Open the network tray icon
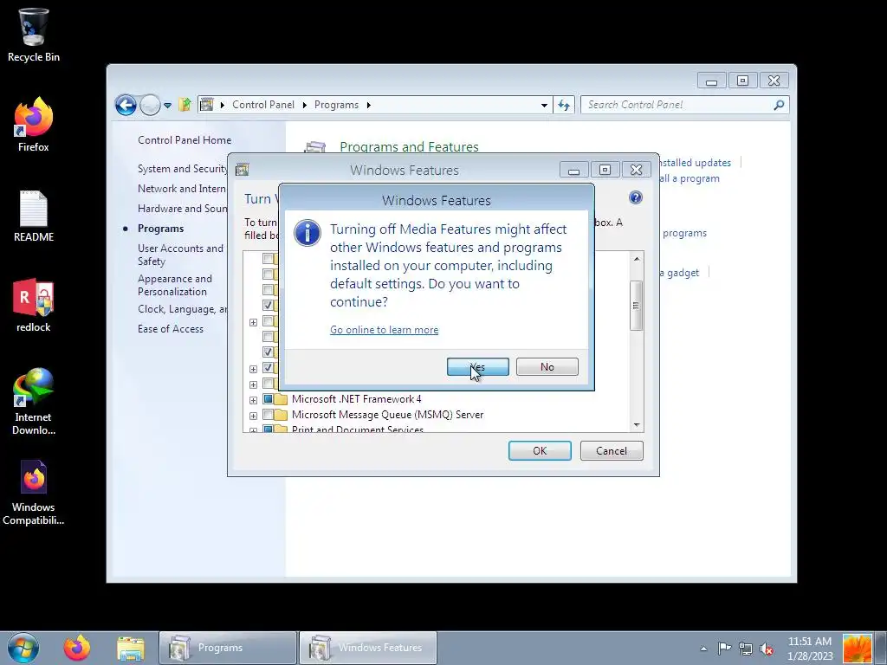887x665 pixels. 746,648
